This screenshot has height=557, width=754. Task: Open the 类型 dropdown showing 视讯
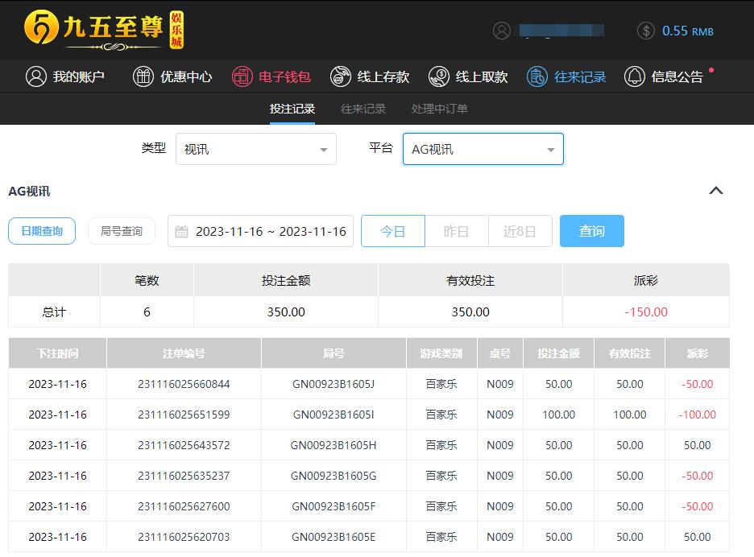point(255,149)
